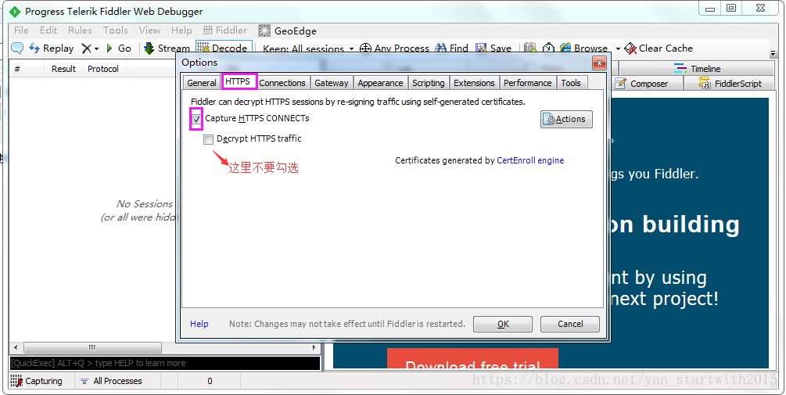Open the Performance tab
This screenshot has width=786, height=395.
click(x=527, y=83)
